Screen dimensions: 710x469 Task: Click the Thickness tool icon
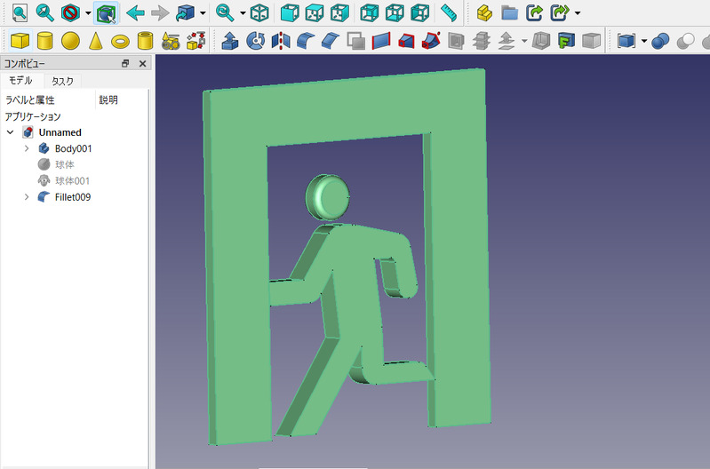coord(541,41)
